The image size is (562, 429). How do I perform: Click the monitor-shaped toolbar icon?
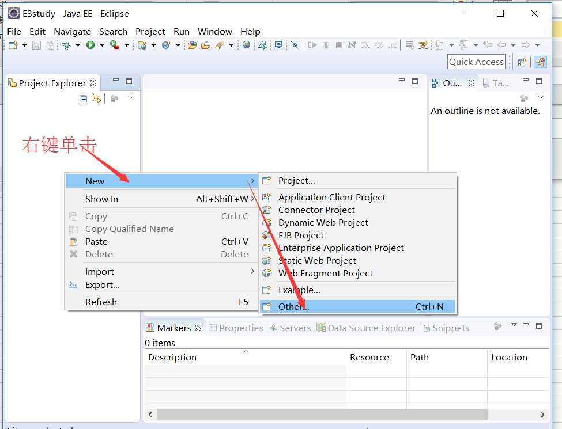(x=278, y=45)
